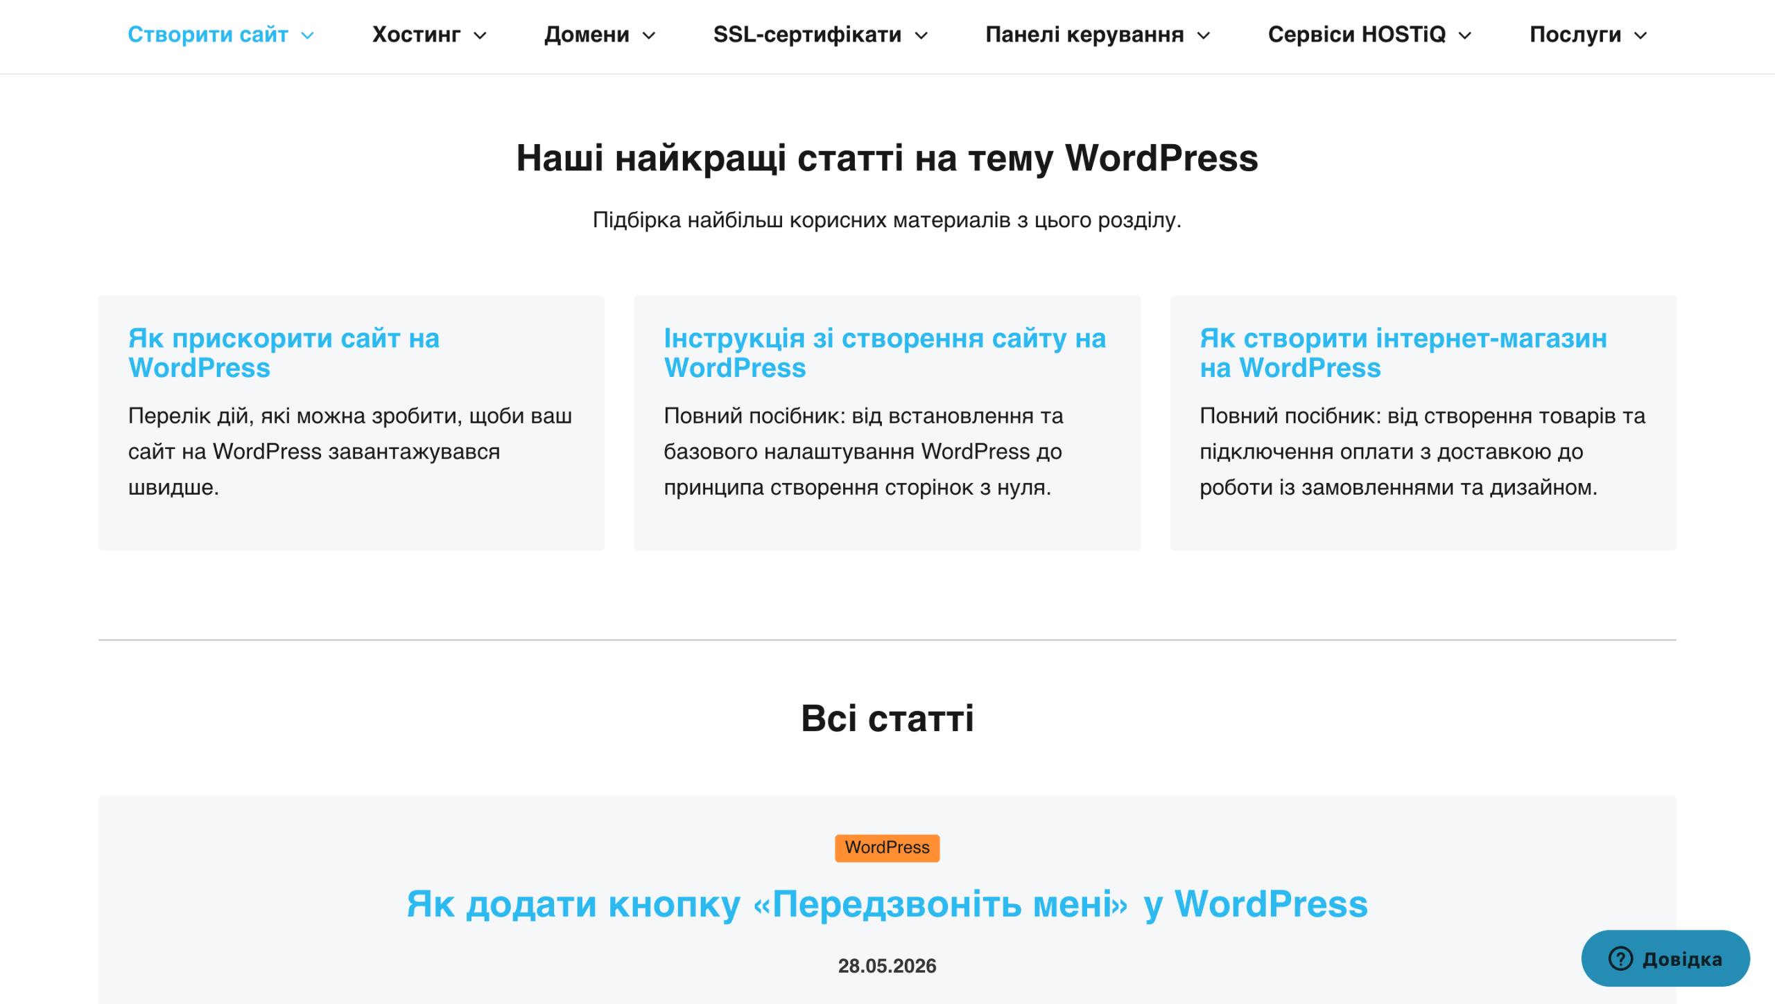Click the Довідка help button

coord(1665,958)
